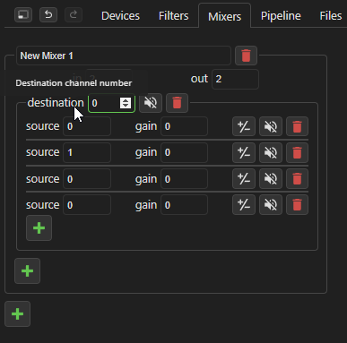Delete the destination 0 mapping
This screenshot has height=343, width=347.
point(177,103)
